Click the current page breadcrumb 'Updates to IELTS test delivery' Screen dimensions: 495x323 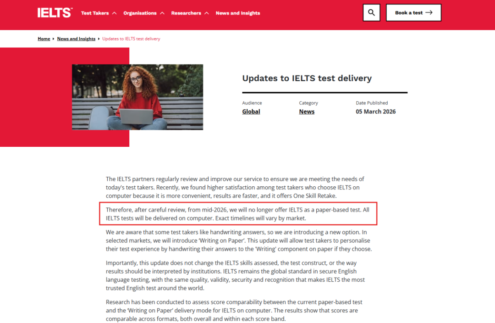[x=131, y=39]
